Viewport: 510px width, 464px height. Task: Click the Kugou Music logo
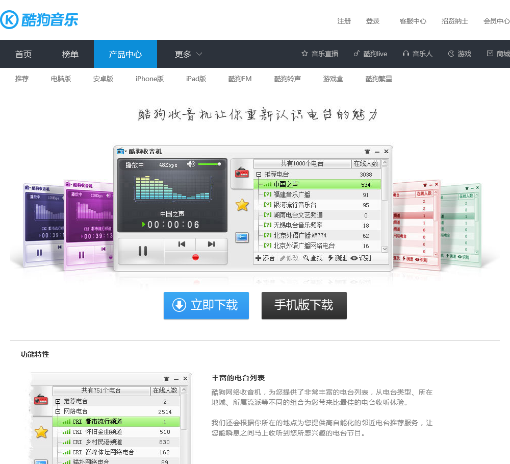tap(39, 19)
